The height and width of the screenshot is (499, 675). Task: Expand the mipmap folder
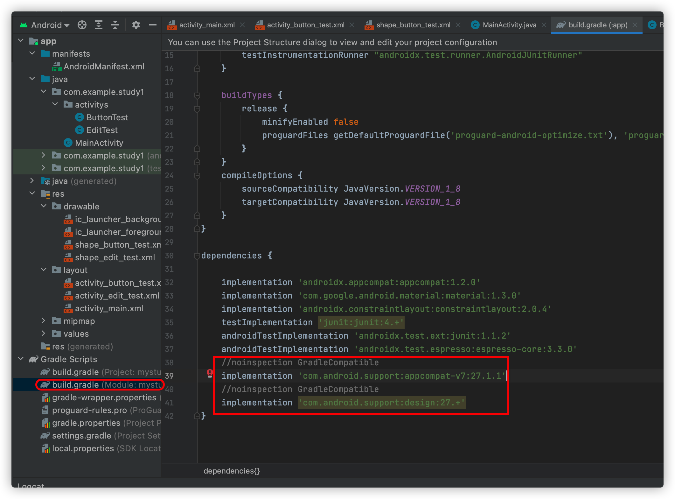coord(44,321)
